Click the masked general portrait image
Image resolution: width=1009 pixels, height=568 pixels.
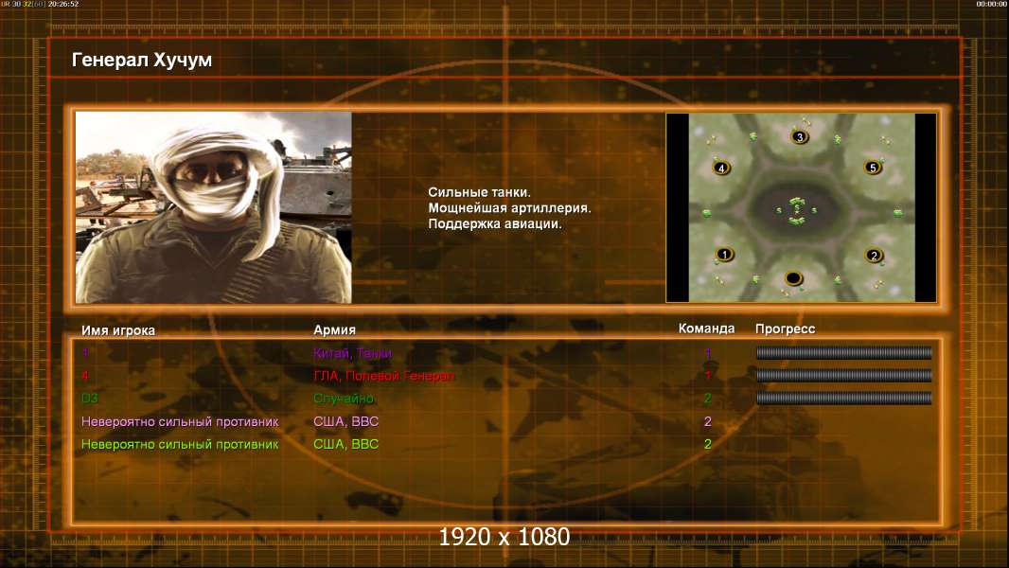coord(214,207)
